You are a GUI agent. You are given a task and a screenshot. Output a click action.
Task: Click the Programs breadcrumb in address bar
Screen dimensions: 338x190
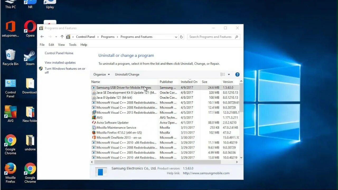point(108,37)
